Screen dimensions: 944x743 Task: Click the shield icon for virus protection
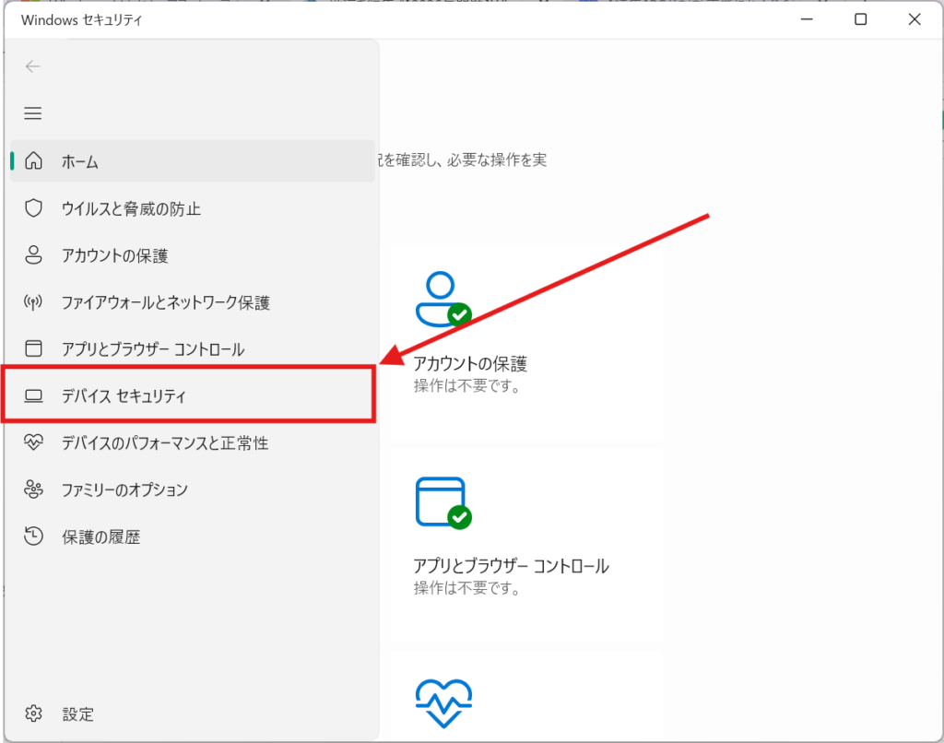click(34, 208)
